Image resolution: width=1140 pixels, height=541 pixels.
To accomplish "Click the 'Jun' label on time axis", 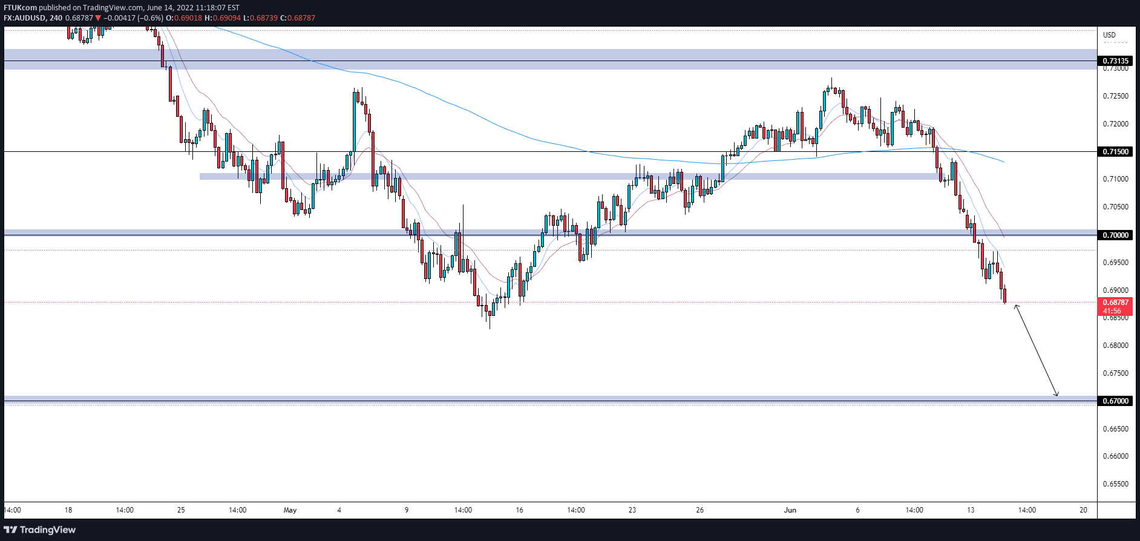I will (x=790, y=510).
